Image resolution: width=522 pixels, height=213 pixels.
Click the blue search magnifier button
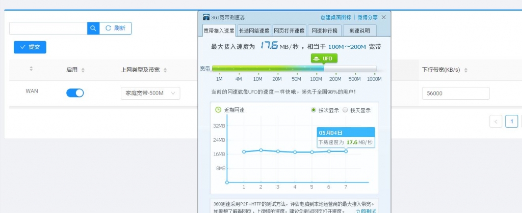coord(94,28)
